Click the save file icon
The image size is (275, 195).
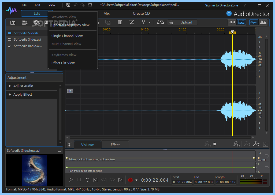68,5
